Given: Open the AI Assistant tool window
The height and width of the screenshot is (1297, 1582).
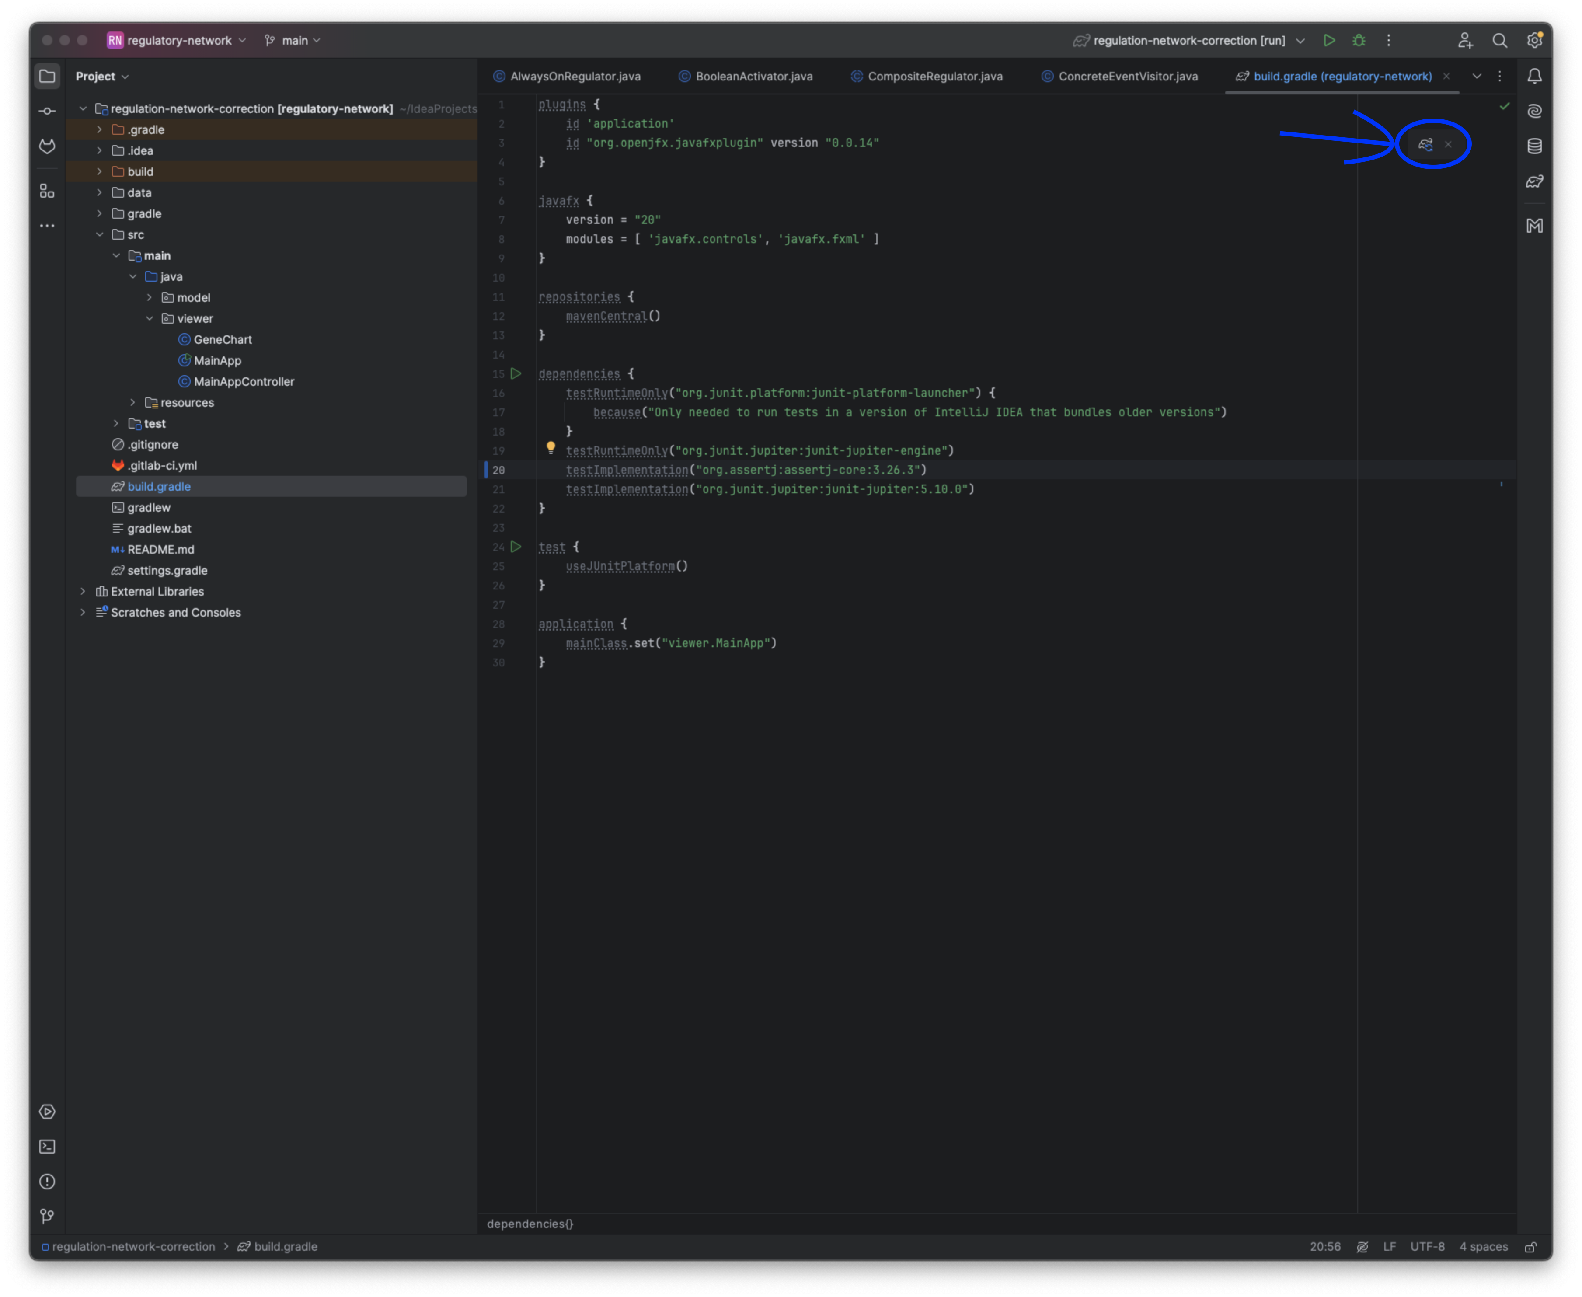Looking at the screenshot, I should (x=1535, y=112).
